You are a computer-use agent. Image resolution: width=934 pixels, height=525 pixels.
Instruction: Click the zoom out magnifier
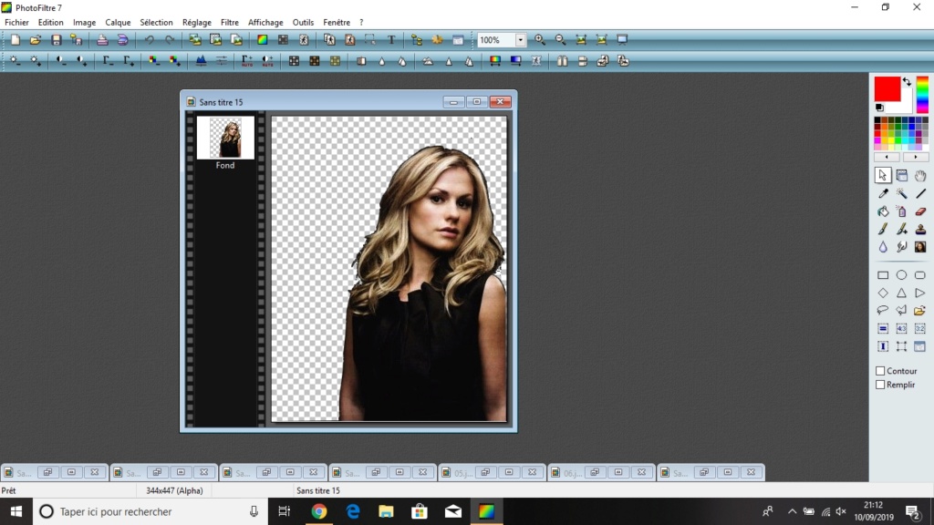pyautogui.click(x=561, y=40)
